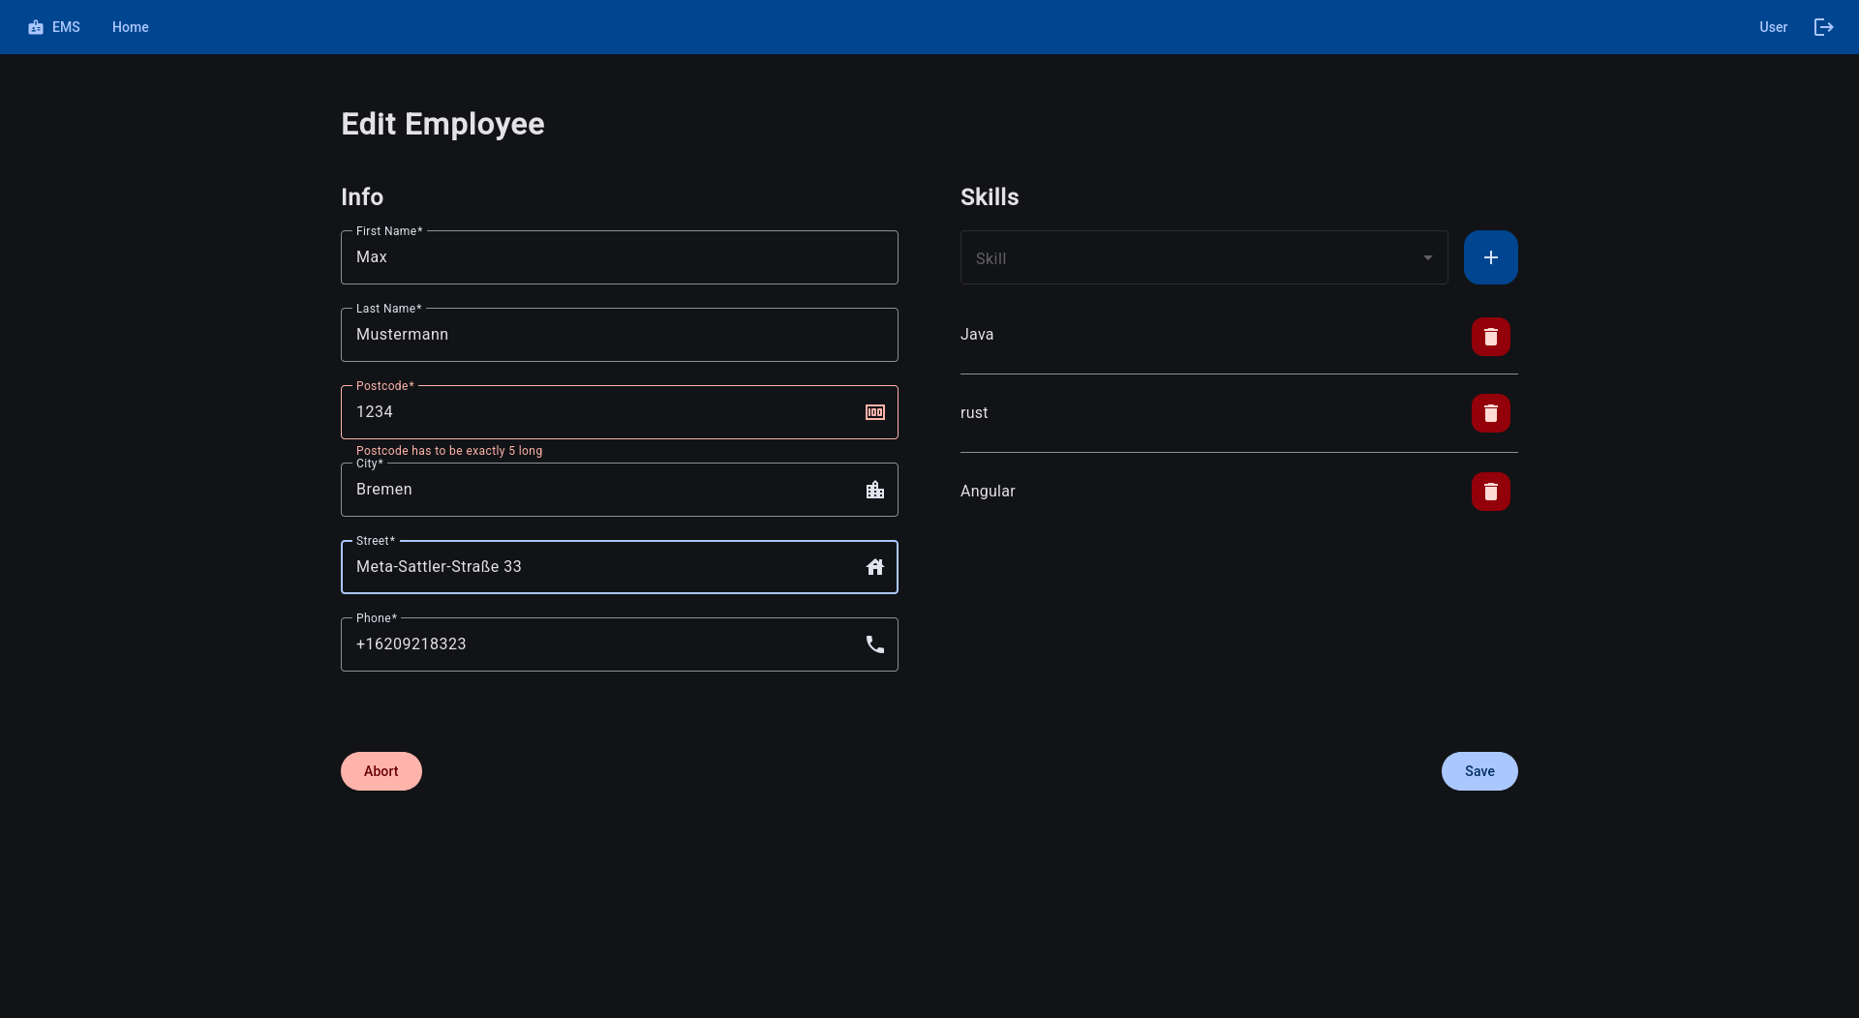Click the street house icon
The height and width of the screenshot is (1018, 1859).
[x=875, y=567]
